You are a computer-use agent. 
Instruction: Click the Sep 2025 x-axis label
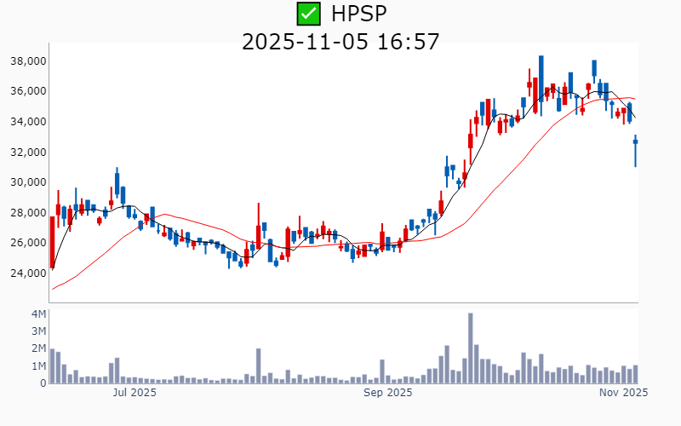pyautogui.click(x=387, y=393)
